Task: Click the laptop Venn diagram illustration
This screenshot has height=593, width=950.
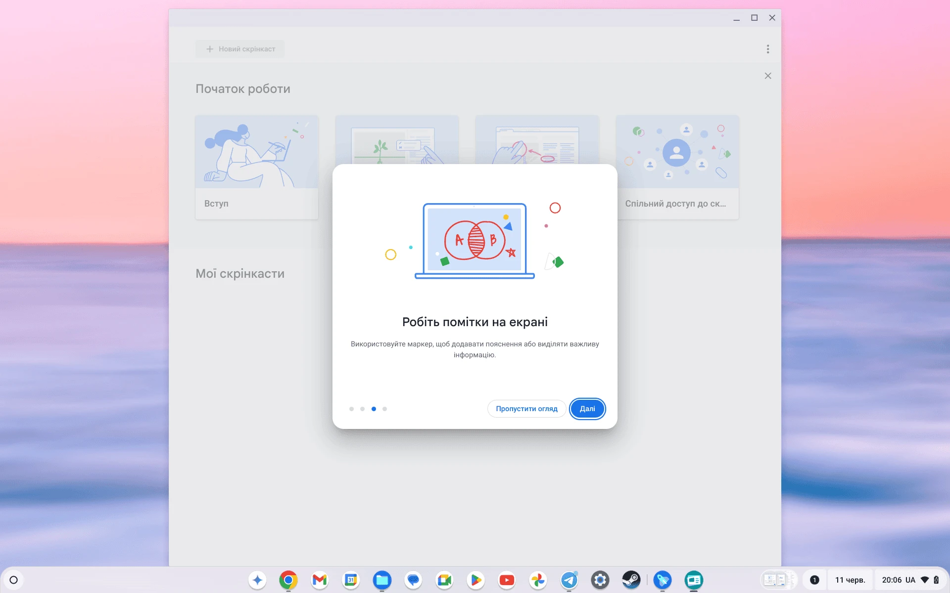Action: pyautogui.click(x=475, y=241)
